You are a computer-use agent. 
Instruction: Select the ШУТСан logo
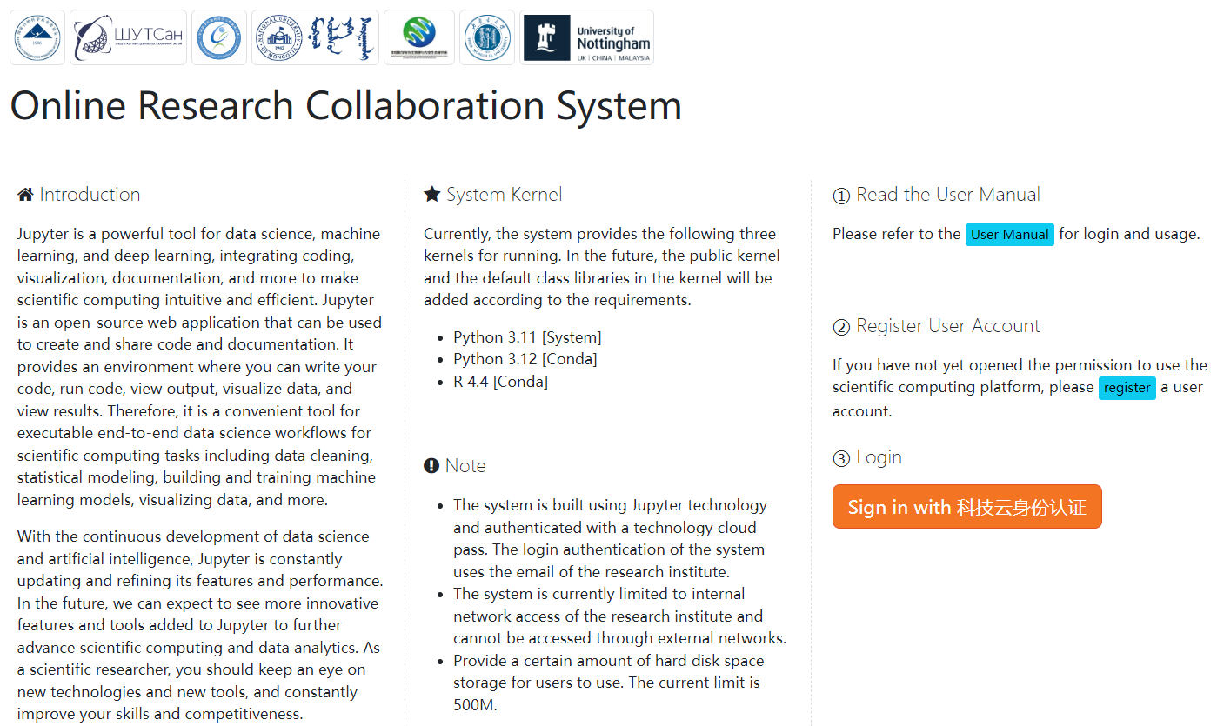pos(128,37)
